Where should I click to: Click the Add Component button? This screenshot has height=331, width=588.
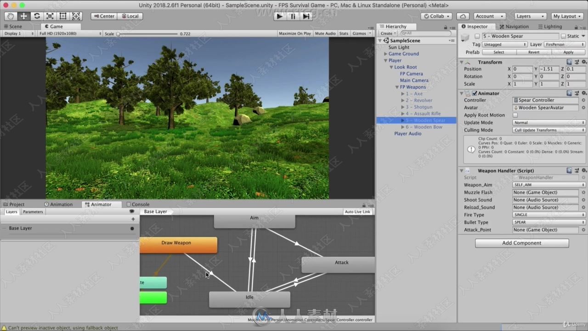(x=522, y=243)
